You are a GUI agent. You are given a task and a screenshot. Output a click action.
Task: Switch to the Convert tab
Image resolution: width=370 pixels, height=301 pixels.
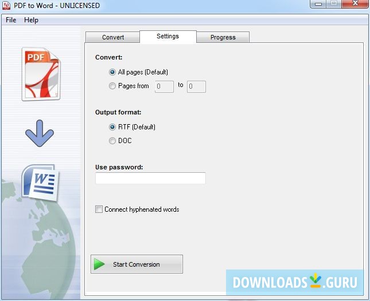click(113, 37)
